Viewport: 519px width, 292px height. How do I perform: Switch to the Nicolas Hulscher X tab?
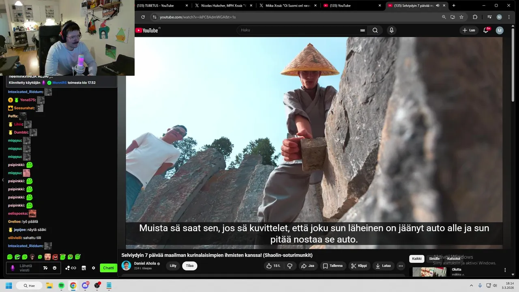(x=223, y=5)
